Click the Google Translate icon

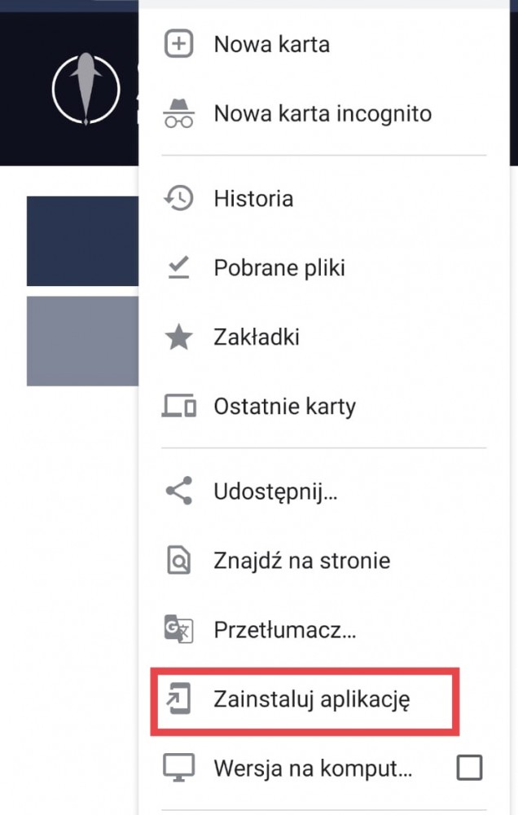178,629
